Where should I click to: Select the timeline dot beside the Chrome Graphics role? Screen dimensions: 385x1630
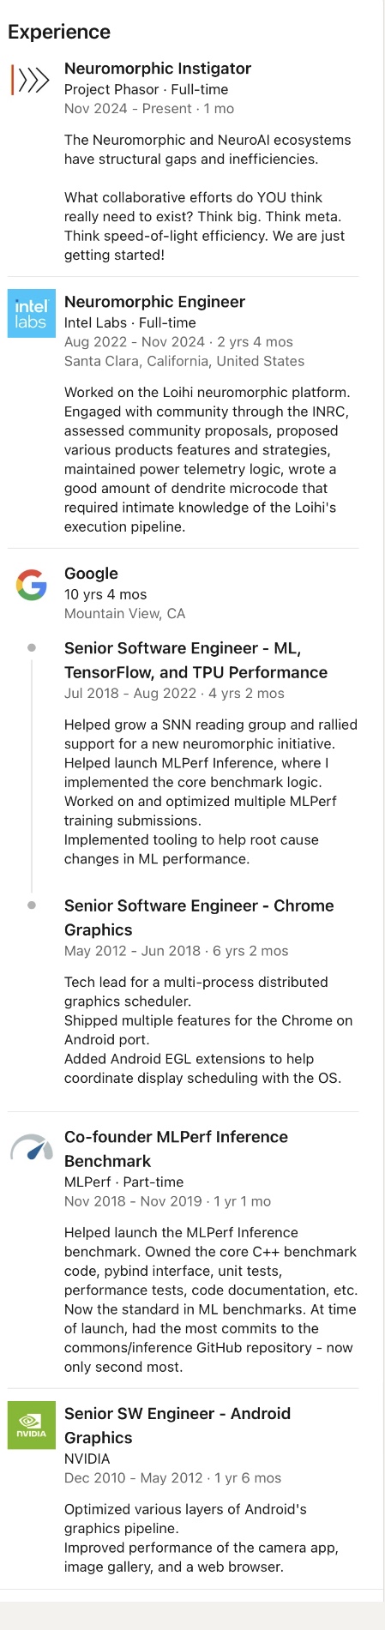pyautogui.click(x=32, y=905)
